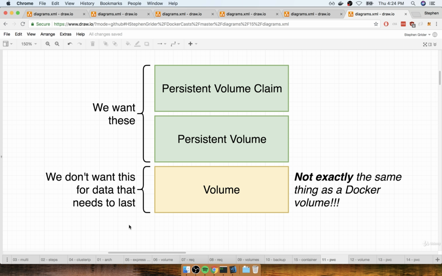Toggle fullscreen mode icon
This screenshot has height=276, width=442.
(425, 44)
